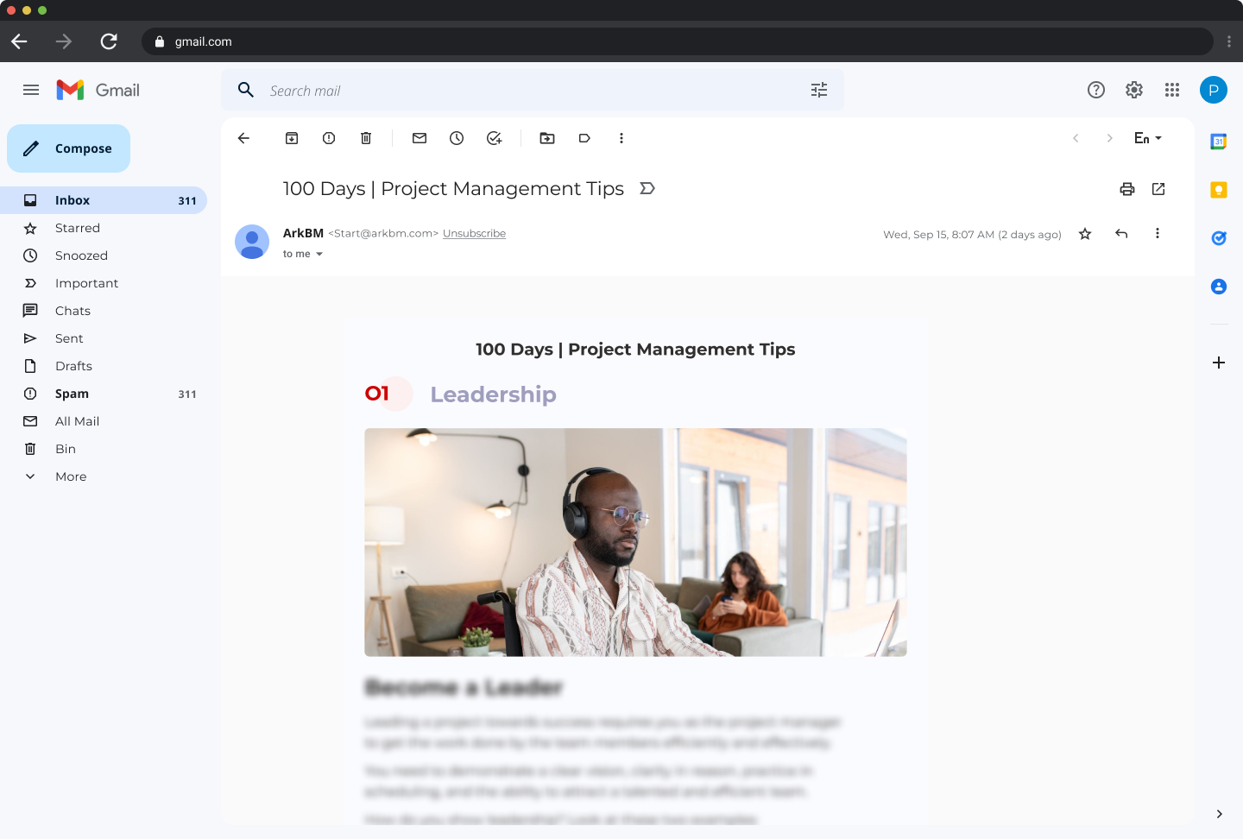Add email to Tasks
This screenshot has height=839, width=1243.
[x=494, y=138]
